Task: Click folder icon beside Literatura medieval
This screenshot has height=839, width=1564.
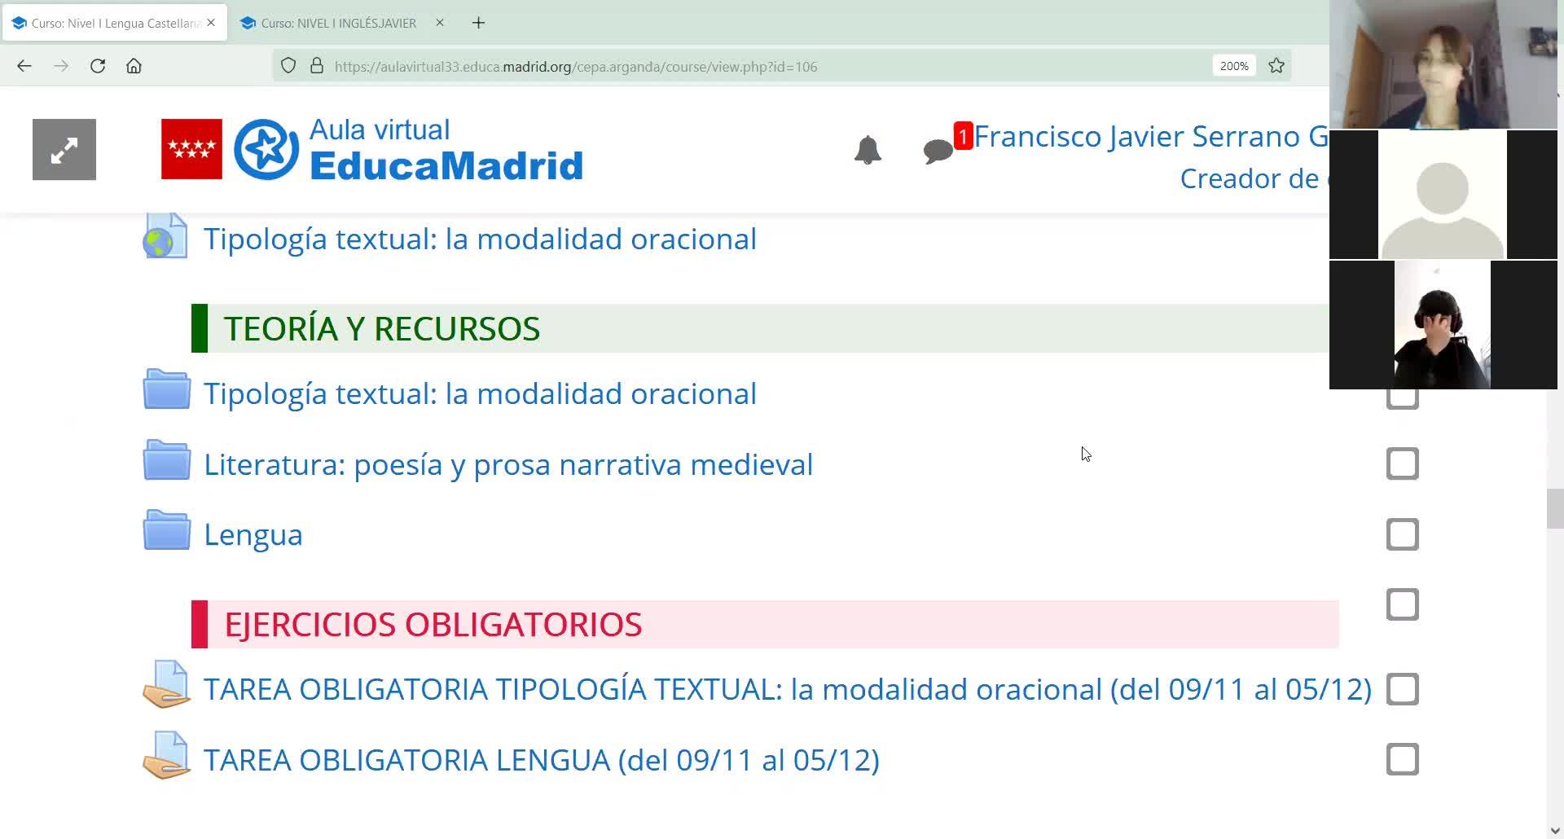Action: (x=167, y=460)
